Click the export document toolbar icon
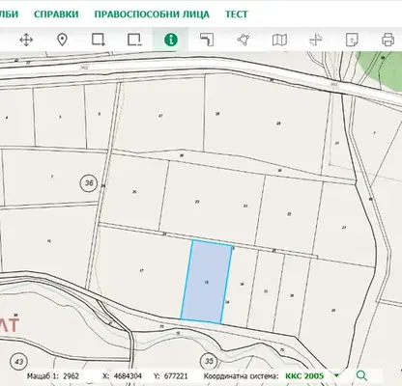The width and height of the screenshot is (402, 386). coord(352,41)
